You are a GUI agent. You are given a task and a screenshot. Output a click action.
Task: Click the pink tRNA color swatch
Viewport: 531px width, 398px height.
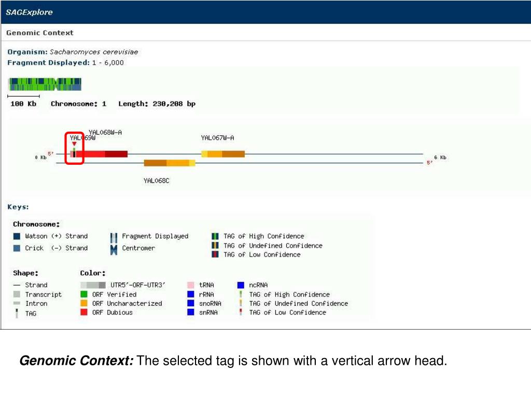[191, 285]
